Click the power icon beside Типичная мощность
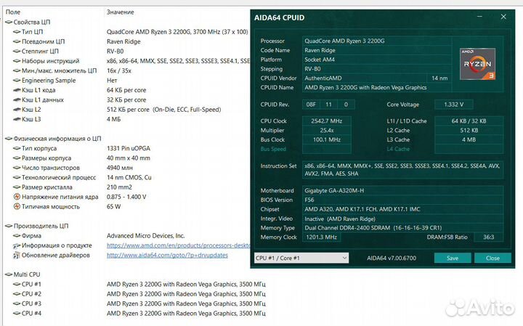 click(x=17, y=206)
